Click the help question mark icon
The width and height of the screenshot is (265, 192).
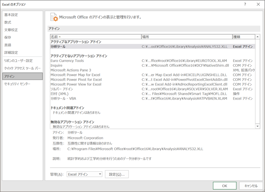(245, 4)
